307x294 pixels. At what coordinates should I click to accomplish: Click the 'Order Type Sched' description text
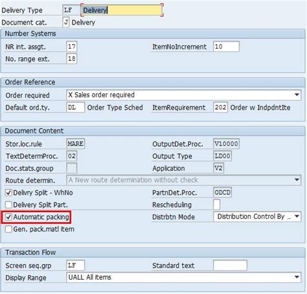[x=115, y=108]
